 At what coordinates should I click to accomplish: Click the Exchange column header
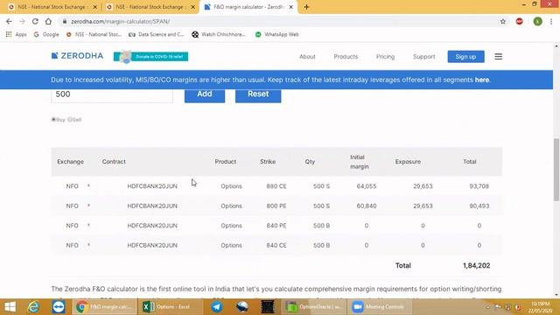pos(70,161)
